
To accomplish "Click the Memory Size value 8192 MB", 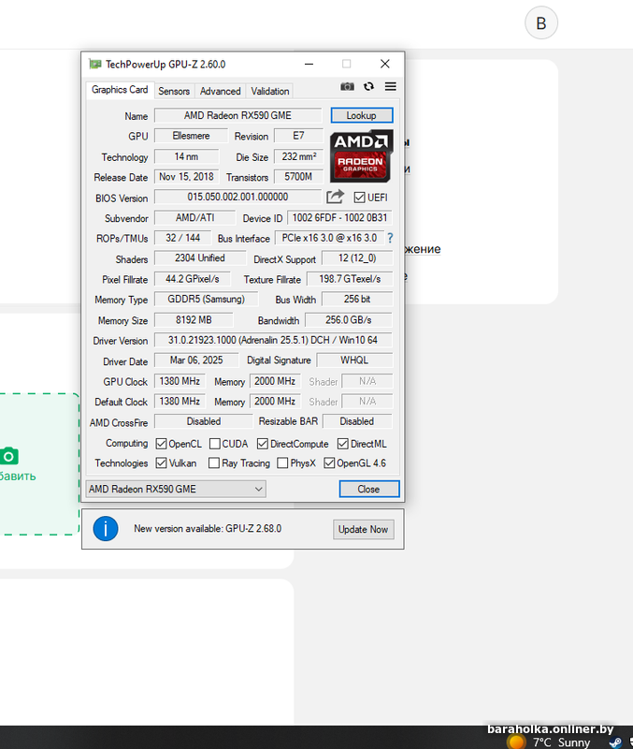I will [x=194, y=320].
